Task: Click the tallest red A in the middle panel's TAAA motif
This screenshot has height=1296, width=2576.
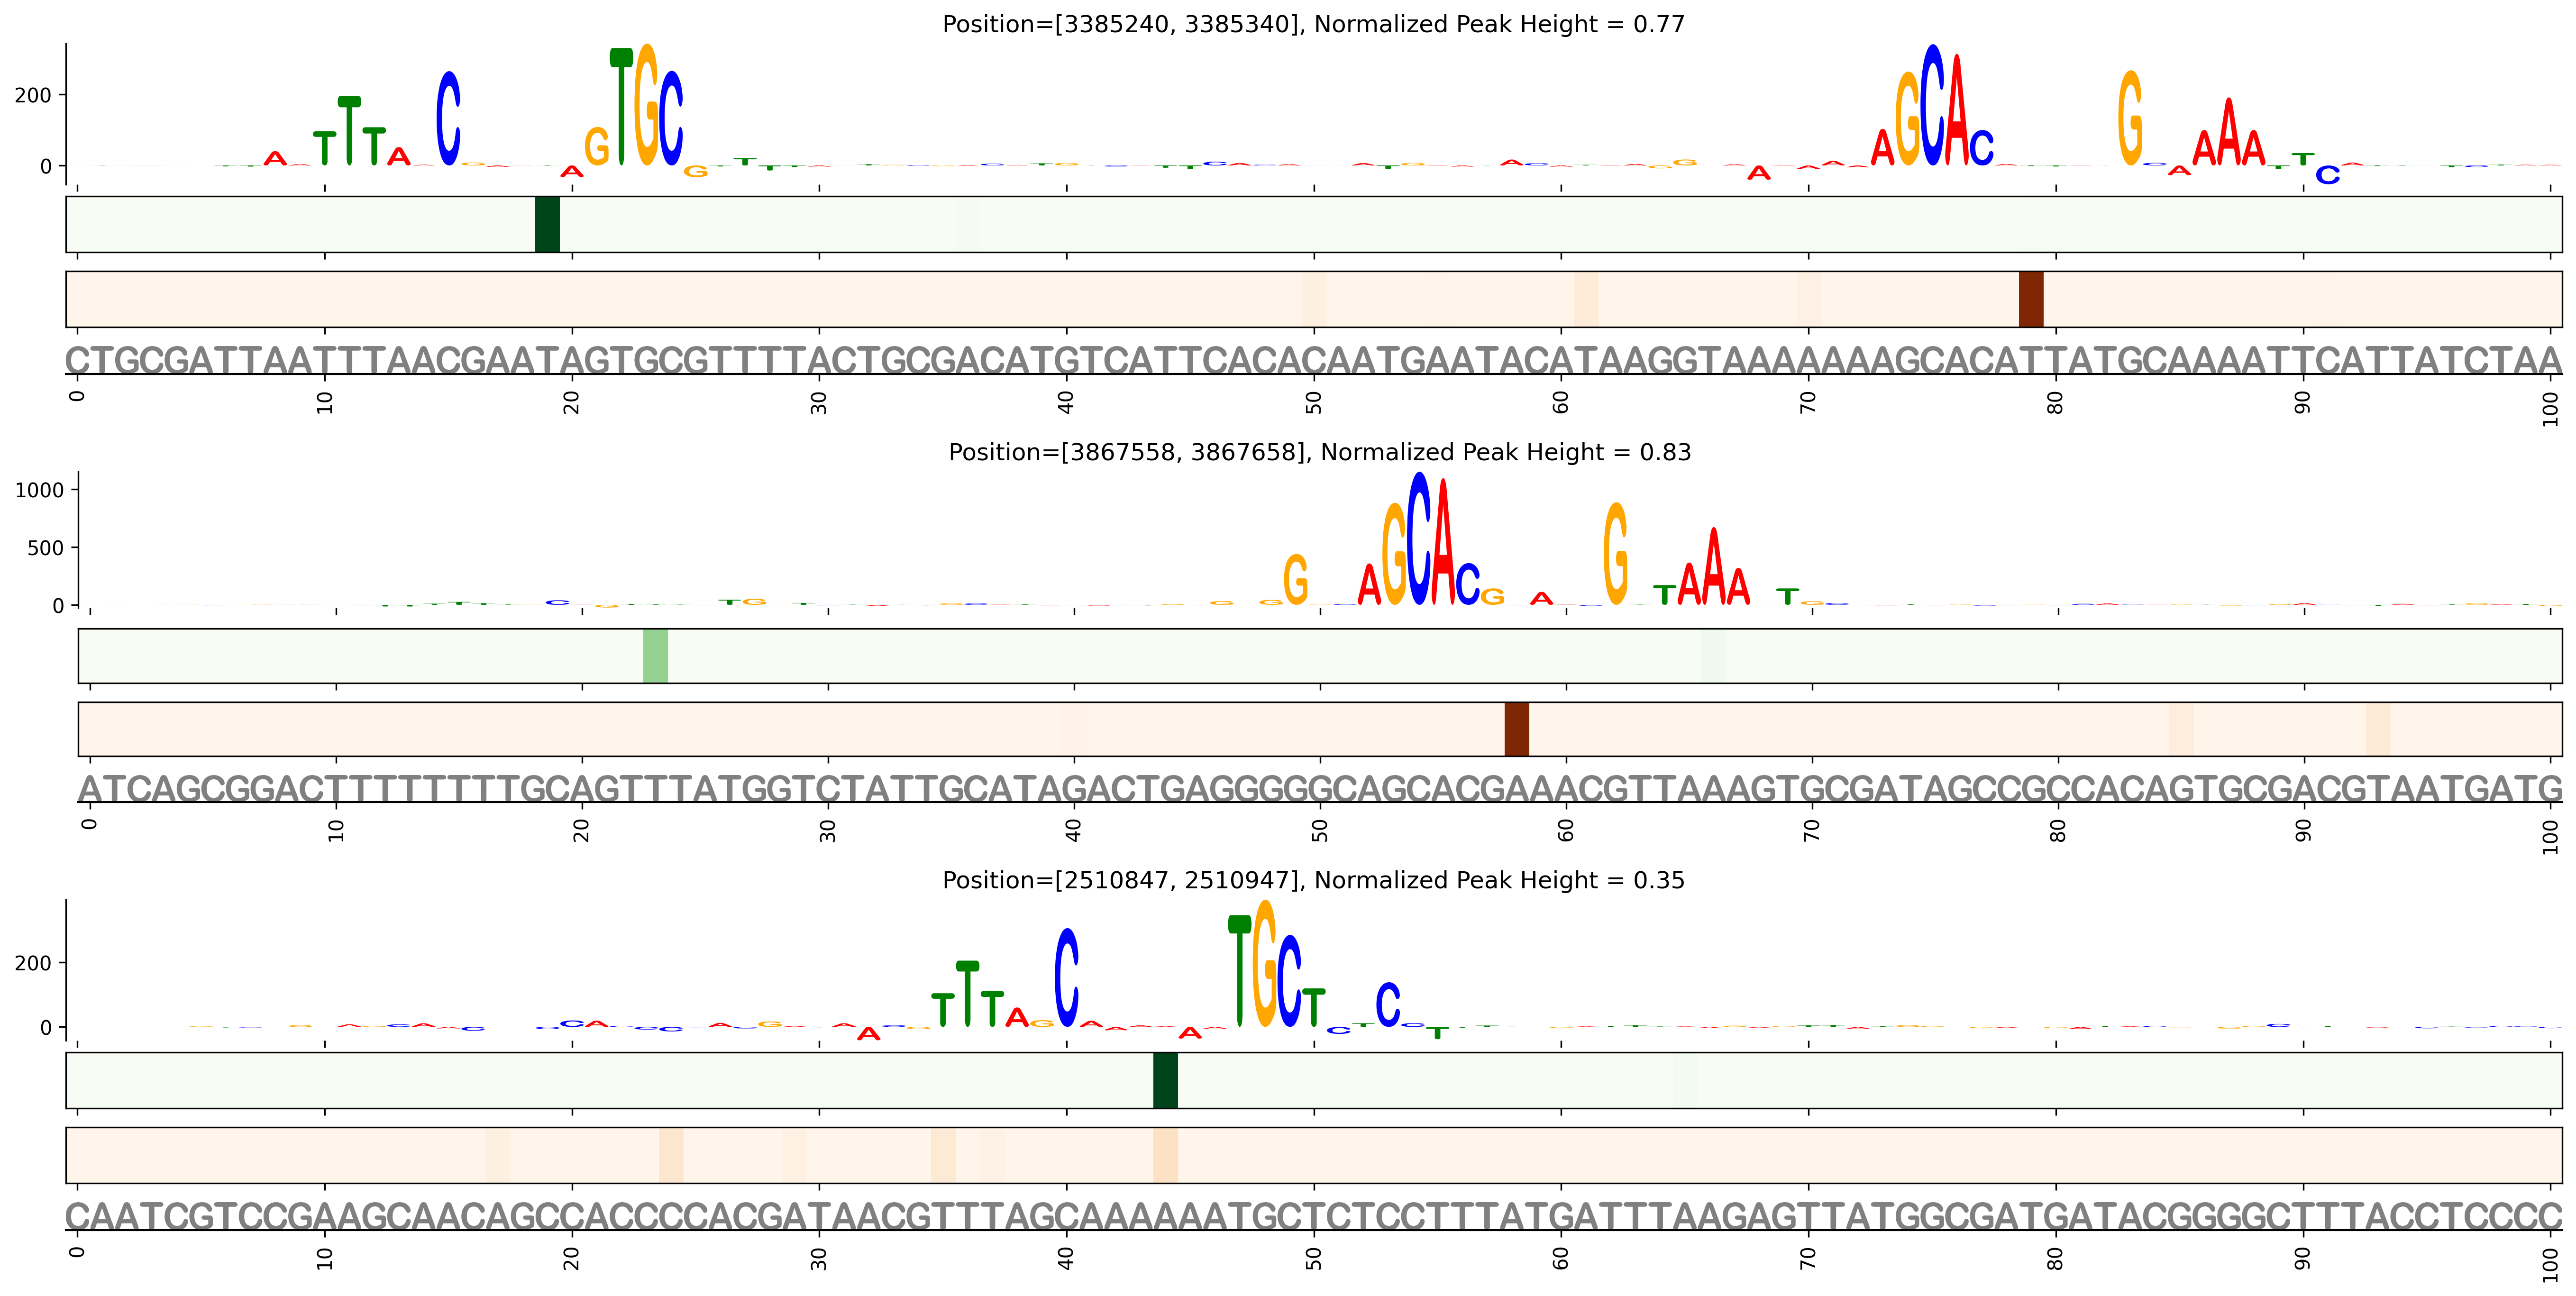Action: [x=1714, y=566]
